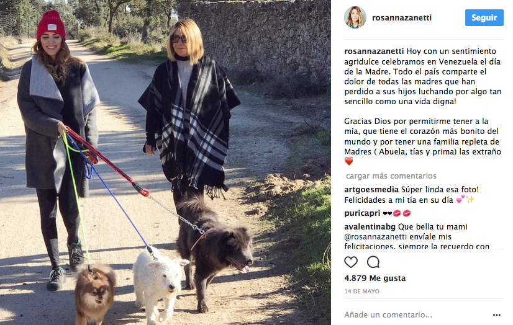The width and height of the screenshot is (513, 325).
Task: Like the post with the heart icon
Action: 351,262
